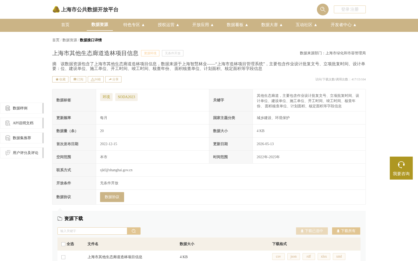Click the 我要咨询 headset widget

401,168
